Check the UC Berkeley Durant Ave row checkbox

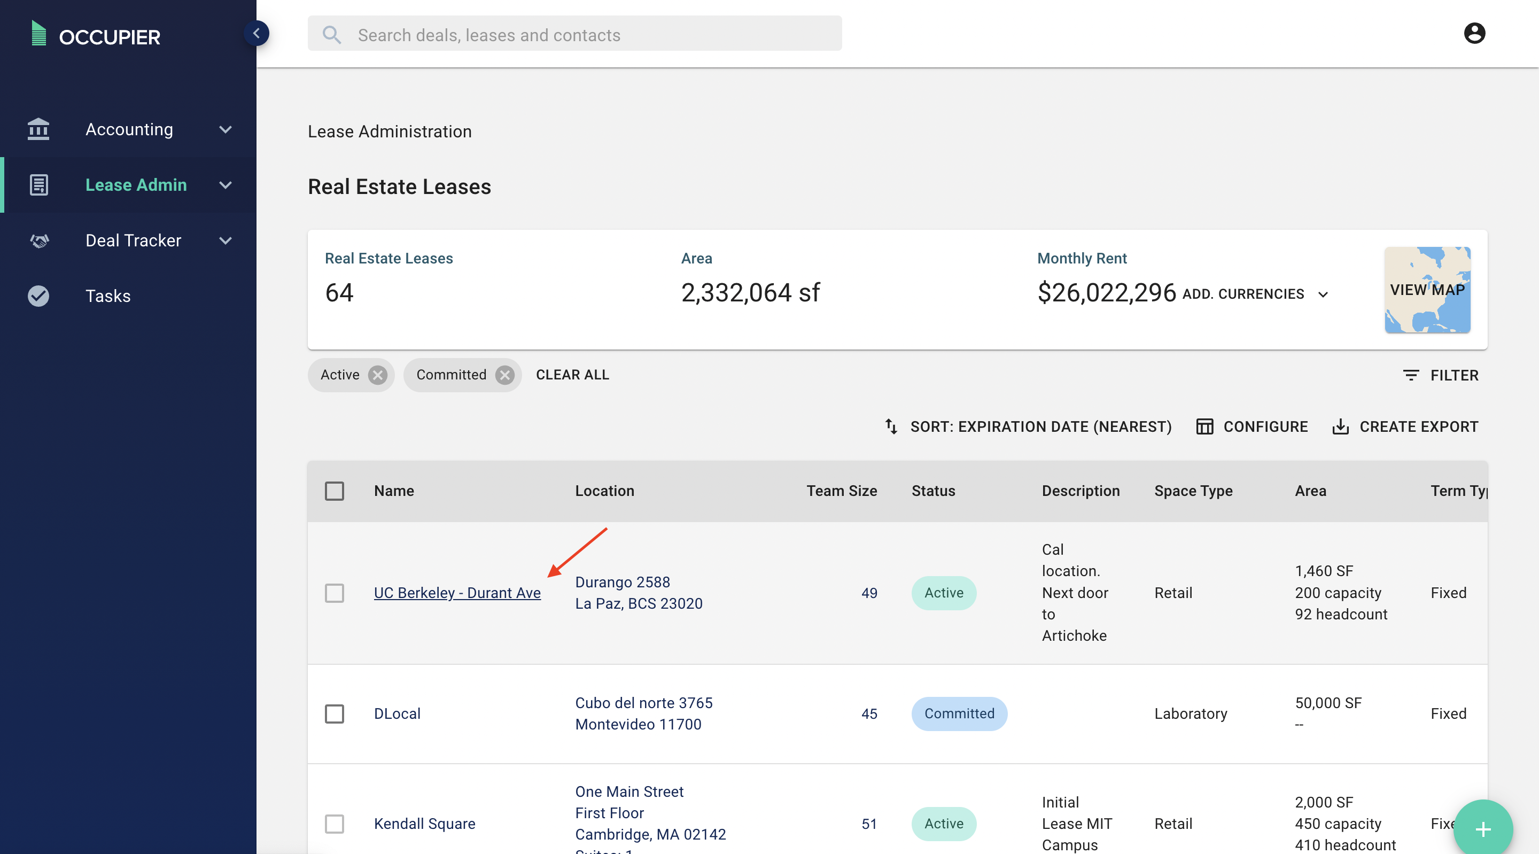(335, 592)
